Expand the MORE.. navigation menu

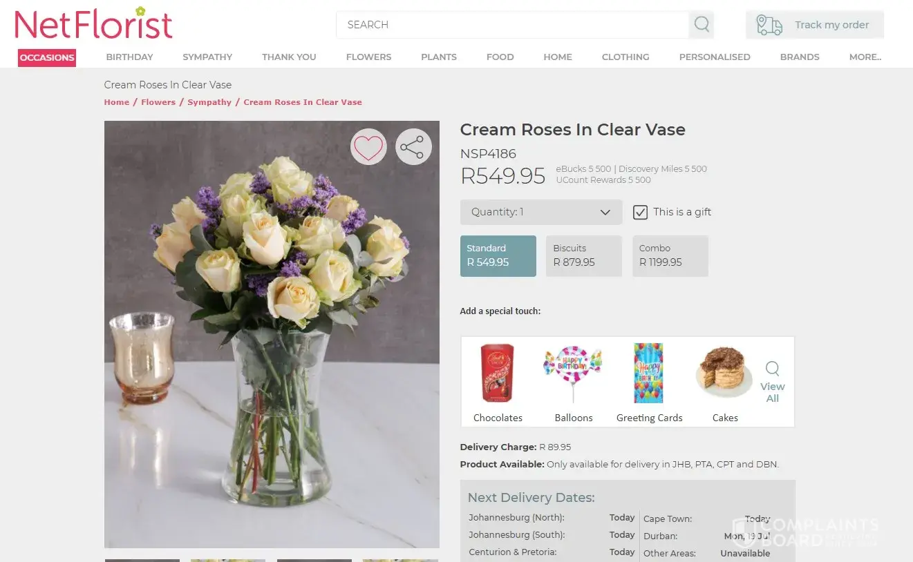(x=865, y=57)
